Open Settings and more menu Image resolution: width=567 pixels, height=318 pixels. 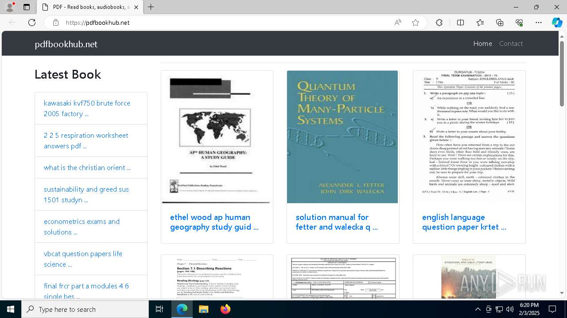tap(539, 23)
